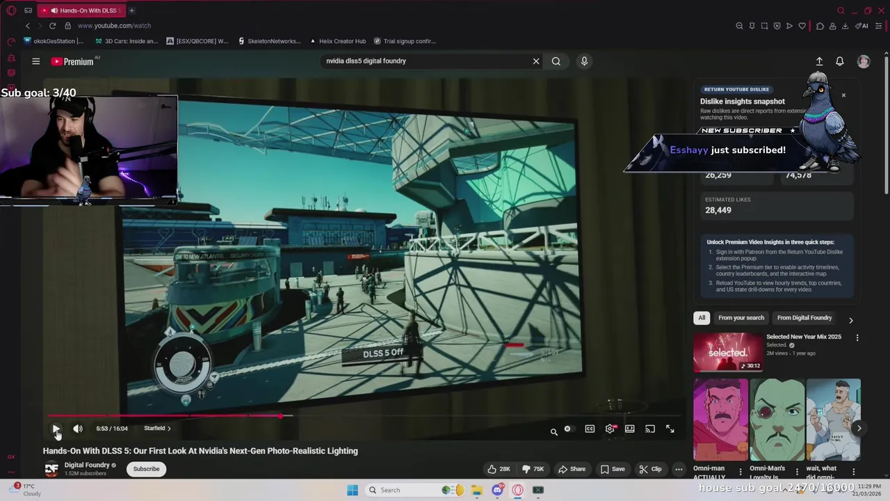Select the From your search chip
Viewport: 890px width, 501px height.
741,318
